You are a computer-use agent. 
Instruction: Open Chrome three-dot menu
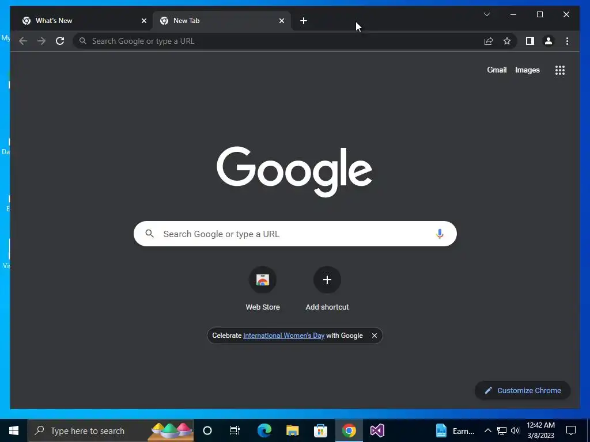[x=567, y=41]
